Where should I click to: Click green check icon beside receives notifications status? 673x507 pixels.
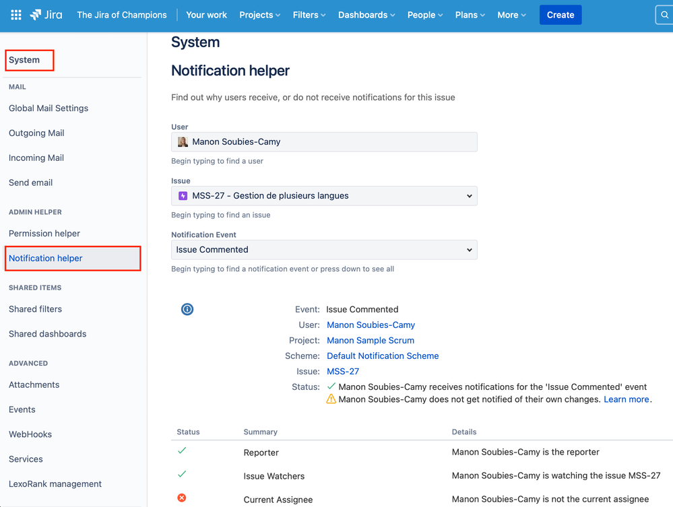pyautogui.click(x=331, y=386)
